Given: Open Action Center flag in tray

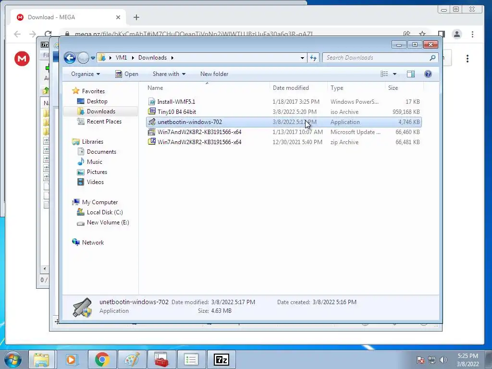Looking at the screenshot, I should click(420, 360).
